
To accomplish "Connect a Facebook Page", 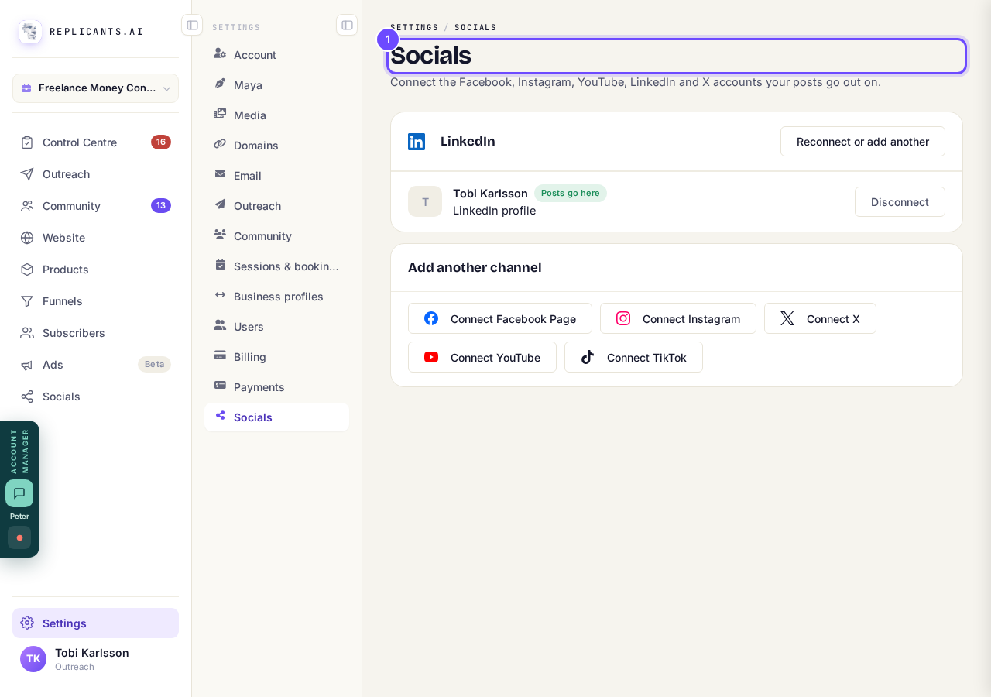I will coord(500,318).
